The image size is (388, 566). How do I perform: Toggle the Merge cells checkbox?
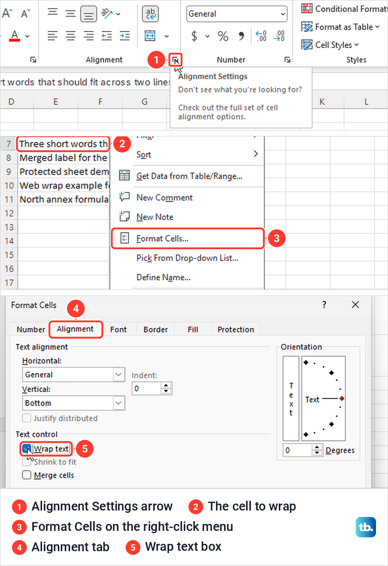pos(27,475)
